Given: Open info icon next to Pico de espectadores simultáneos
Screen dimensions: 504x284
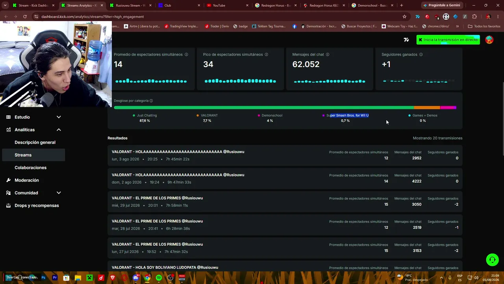Looking at the screenshot, I should click(x=267, y=54).
